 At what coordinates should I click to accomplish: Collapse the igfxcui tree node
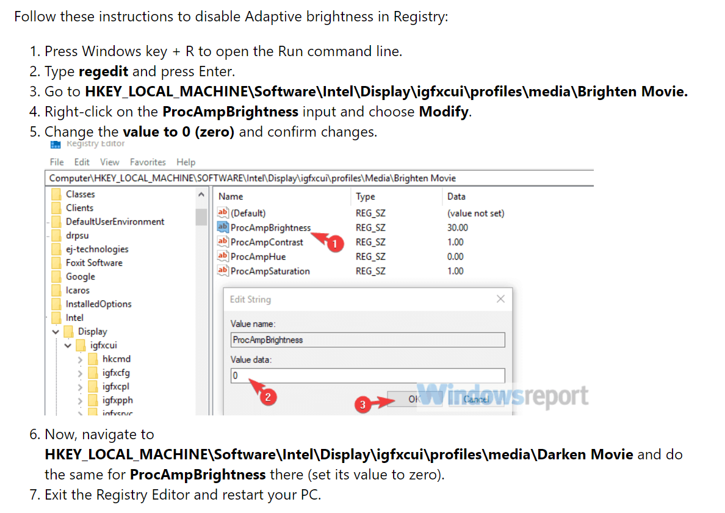pyautogui.click(x=68, y=346)
